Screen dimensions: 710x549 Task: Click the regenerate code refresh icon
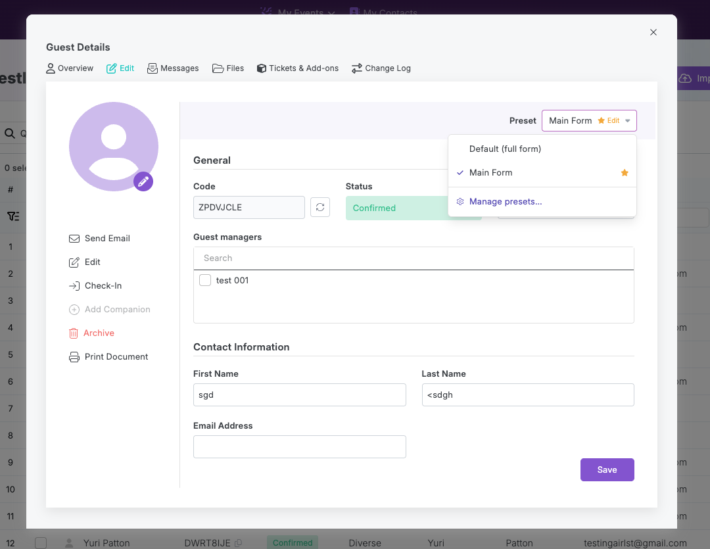click(x=320, y=208)
